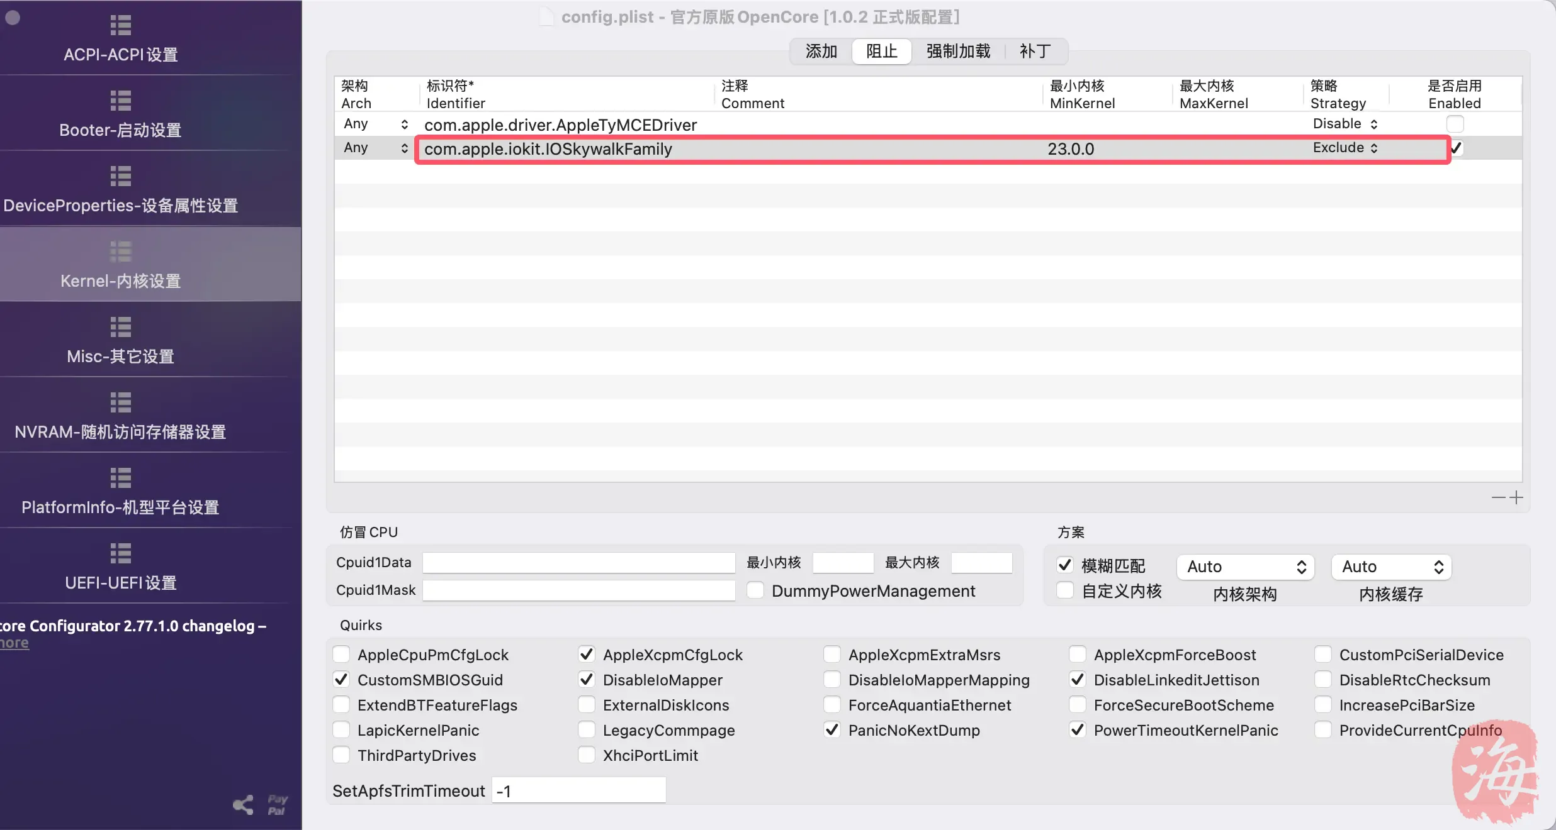Click the PayPal donate icon
This screenshot has height=830, width=1556.
point(277,805)
